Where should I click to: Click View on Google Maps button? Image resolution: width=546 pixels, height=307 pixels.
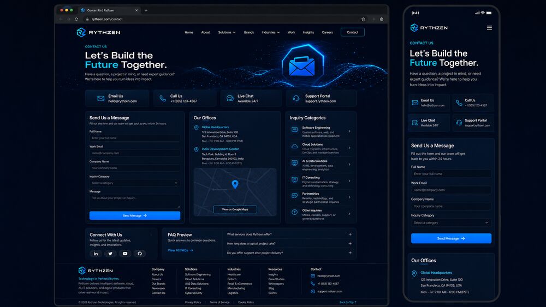235,209
